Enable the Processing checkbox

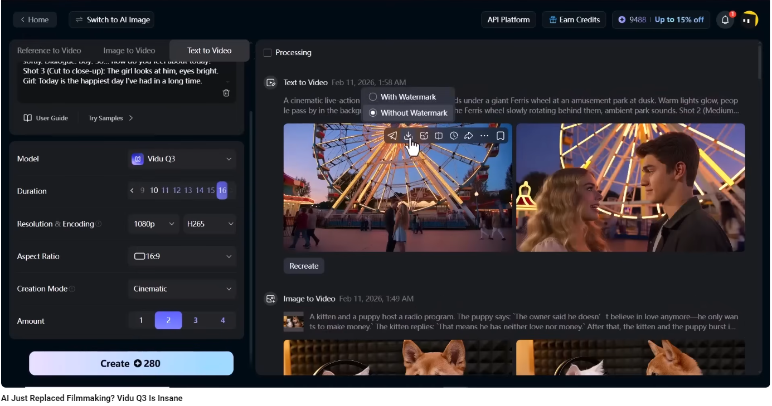click(268, 53)
